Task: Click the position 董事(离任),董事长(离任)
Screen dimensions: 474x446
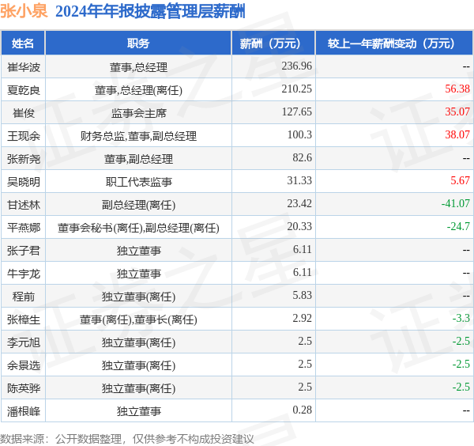Action: coord(138,319)
